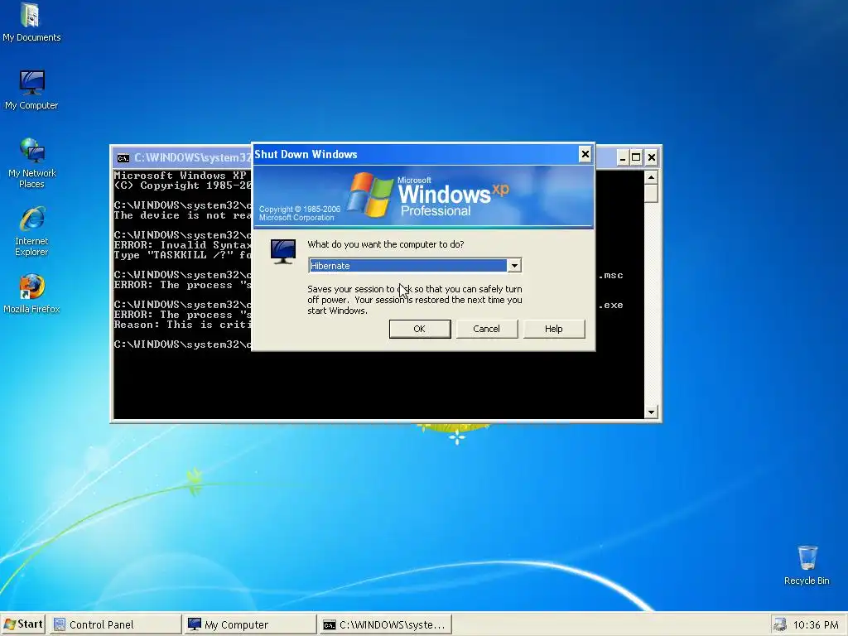Click 'The device is not rea' console line
This screenshot has width=848, height=636.
[x=182, y=215]
